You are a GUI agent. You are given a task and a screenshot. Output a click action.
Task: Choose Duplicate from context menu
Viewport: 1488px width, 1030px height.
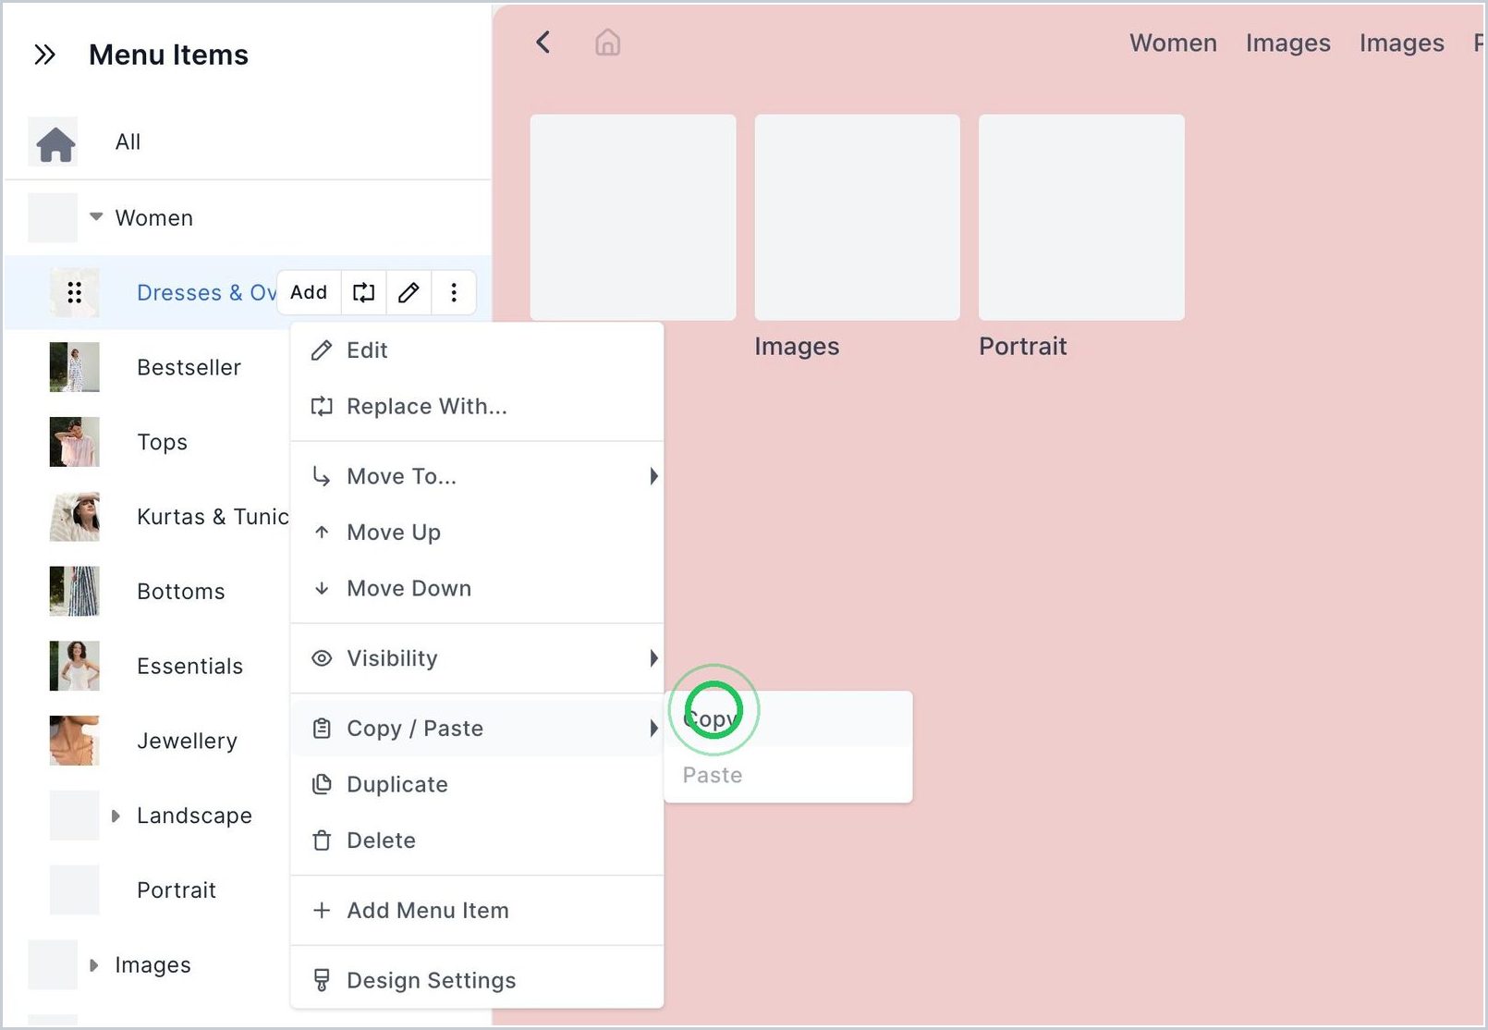coord(477,785)
